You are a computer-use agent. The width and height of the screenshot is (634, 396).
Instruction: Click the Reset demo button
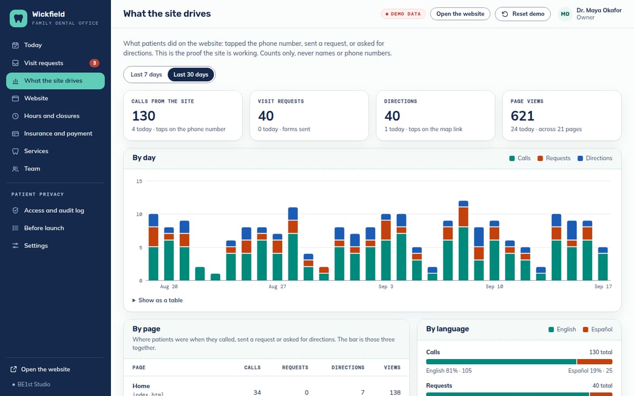tap(523, 14)
